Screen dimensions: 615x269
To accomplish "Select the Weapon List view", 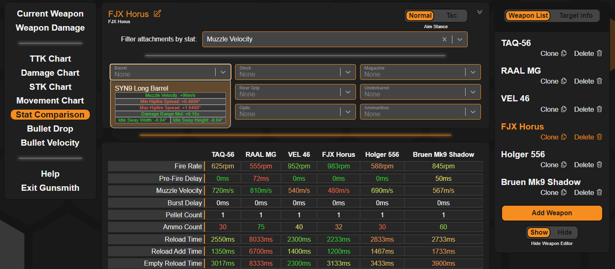I will [528, 16].
